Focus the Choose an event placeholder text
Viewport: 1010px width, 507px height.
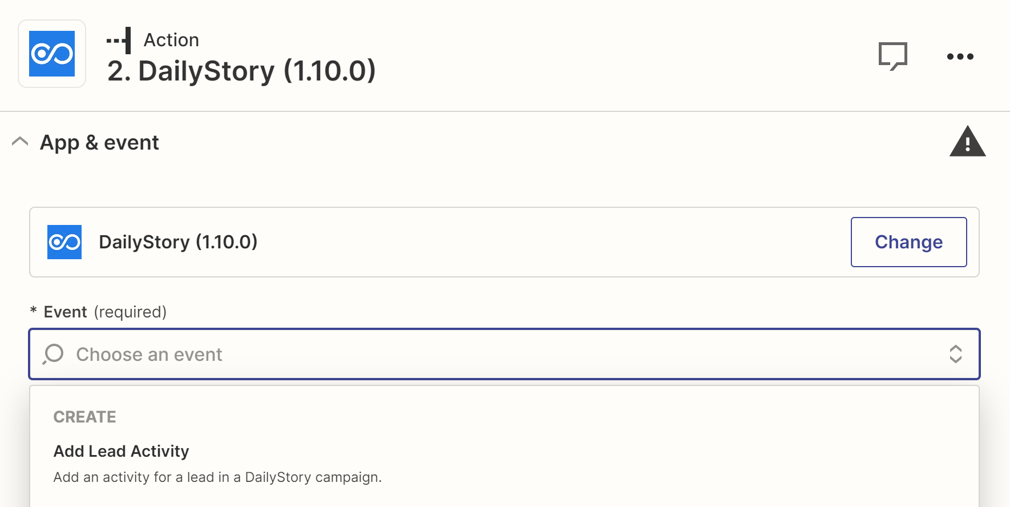[x=149, y=355]
